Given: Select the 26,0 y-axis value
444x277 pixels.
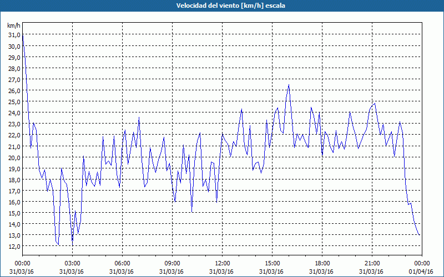Looking at the screenshot, I should click(x=14, y=91).
